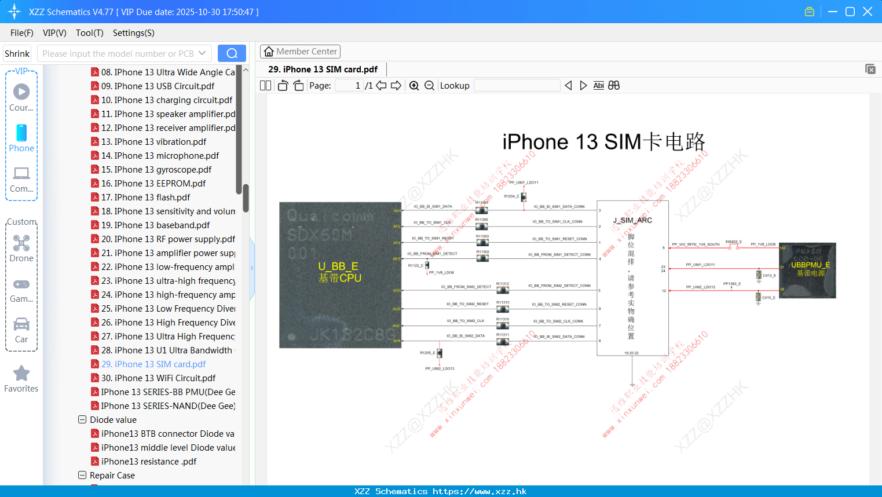
Task: Open the Tool(T) menu
Action: (90, 33)
